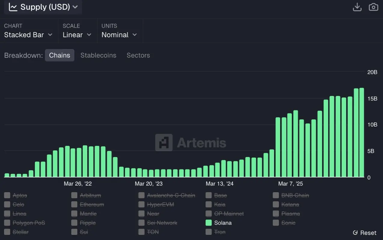Toggle the Base chain checkbox
383x240 pixels.
[208, 195]
